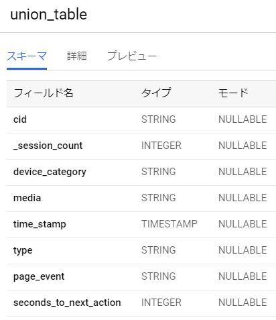Click STRING type of media row
The height and width of the screenshot is (320, 276).
coord(159,198)
